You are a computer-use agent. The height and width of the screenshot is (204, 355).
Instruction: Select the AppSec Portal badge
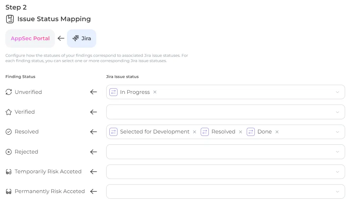30,38
